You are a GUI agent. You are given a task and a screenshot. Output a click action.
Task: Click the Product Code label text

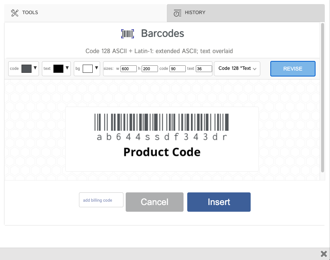point(162,152)
